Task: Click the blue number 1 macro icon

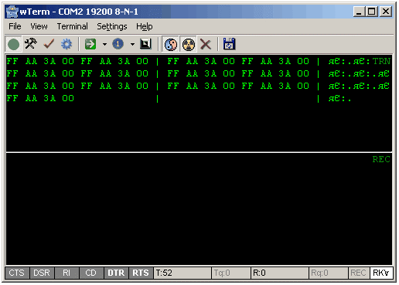Action: [x=118, y=44]
